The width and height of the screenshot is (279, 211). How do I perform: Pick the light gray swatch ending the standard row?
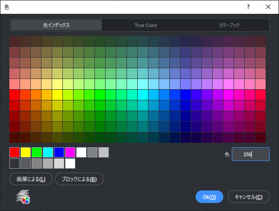(x=103, y=152)
